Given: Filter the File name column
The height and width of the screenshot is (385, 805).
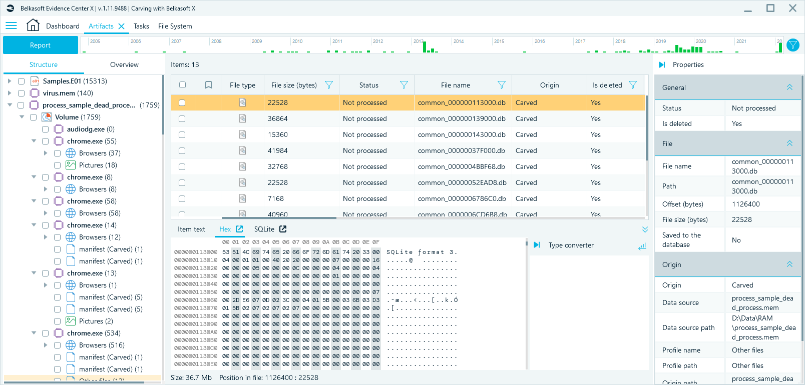Looking at the screenshot, I should click(502, 85).
